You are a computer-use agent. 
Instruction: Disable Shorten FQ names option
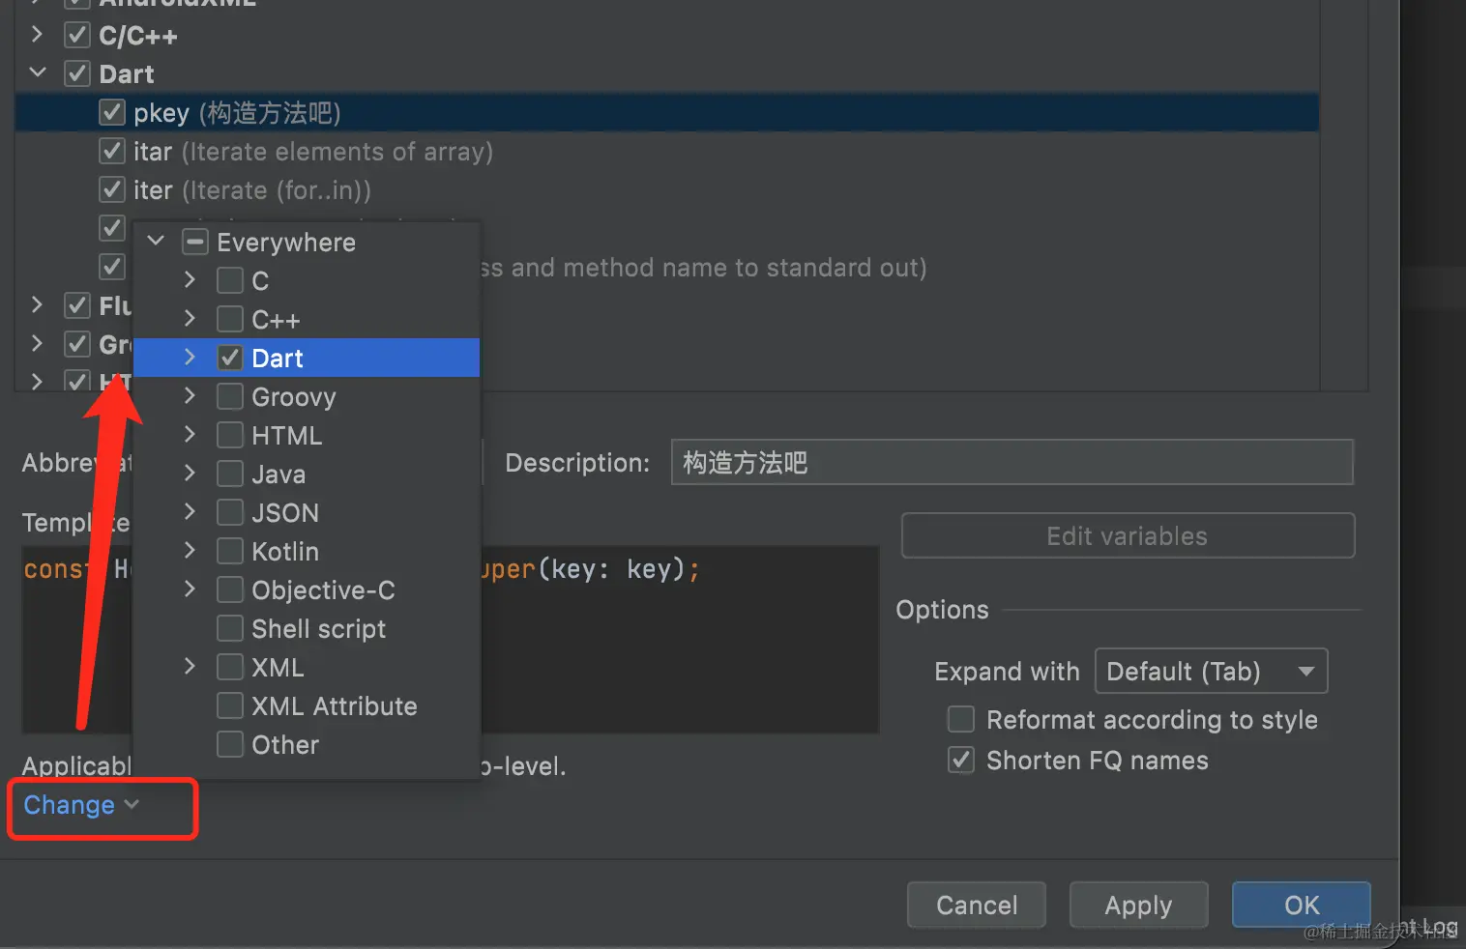[961, 761]
